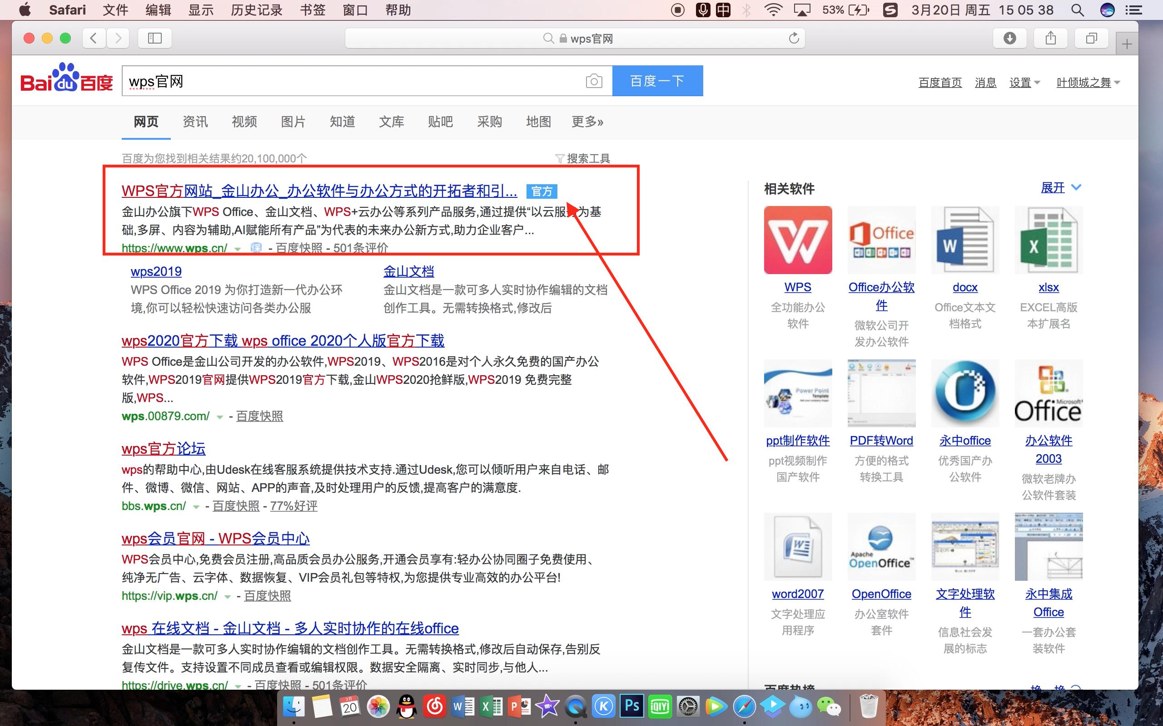Open dropdown arrow next to www.wps.cn URL

coord(238,249)
